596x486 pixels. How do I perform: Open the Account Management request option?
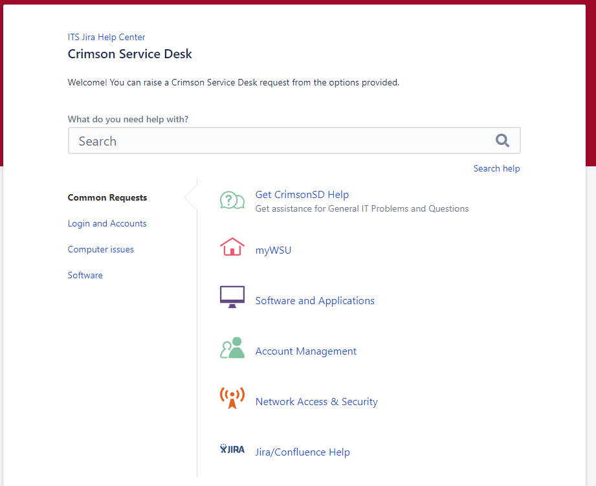pyautogui.click(x=305, y=351)
